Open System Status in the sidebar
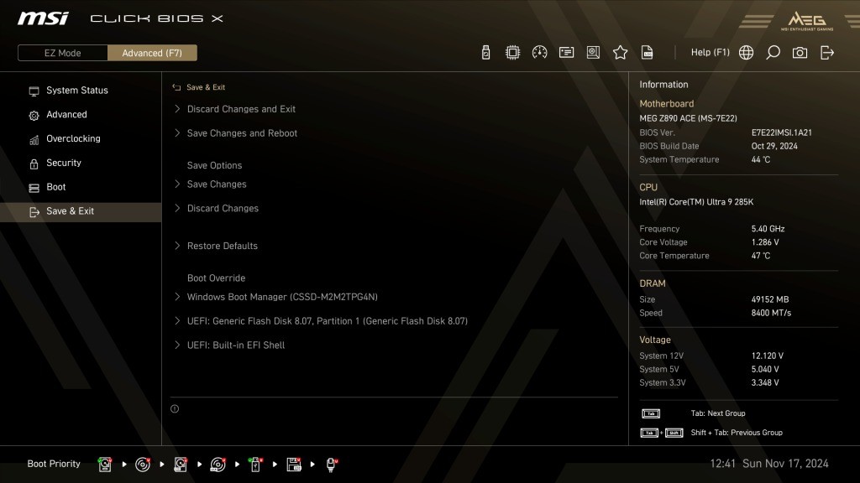Image resolution: width=860 pixels, height=483 pixels. tap(81, 91)
